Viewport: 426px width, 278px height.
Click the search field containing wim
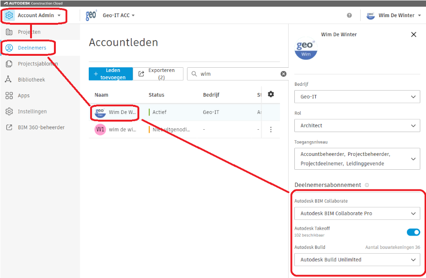pyautogui.click(x=238, y=74)
